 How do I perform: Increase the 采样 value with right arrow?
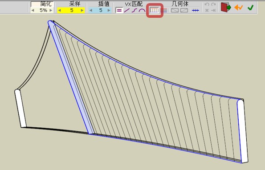(82, 11)
